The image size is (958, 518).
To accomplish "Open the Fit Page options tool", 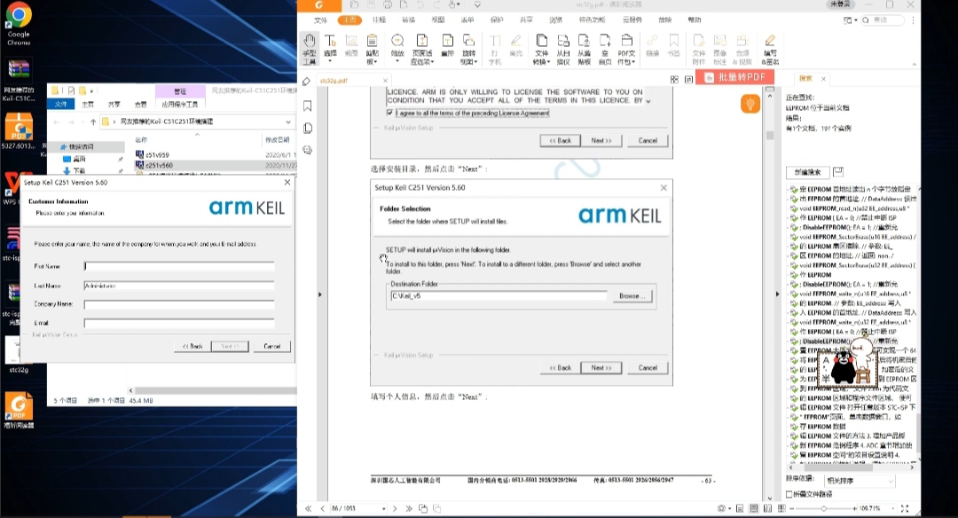I will pyautogui.click(x=421, y=48).
